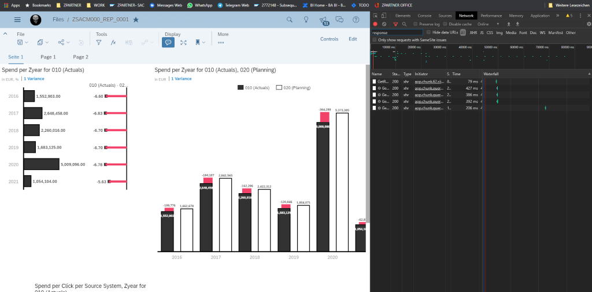Open the hamburger main menu

17,20
